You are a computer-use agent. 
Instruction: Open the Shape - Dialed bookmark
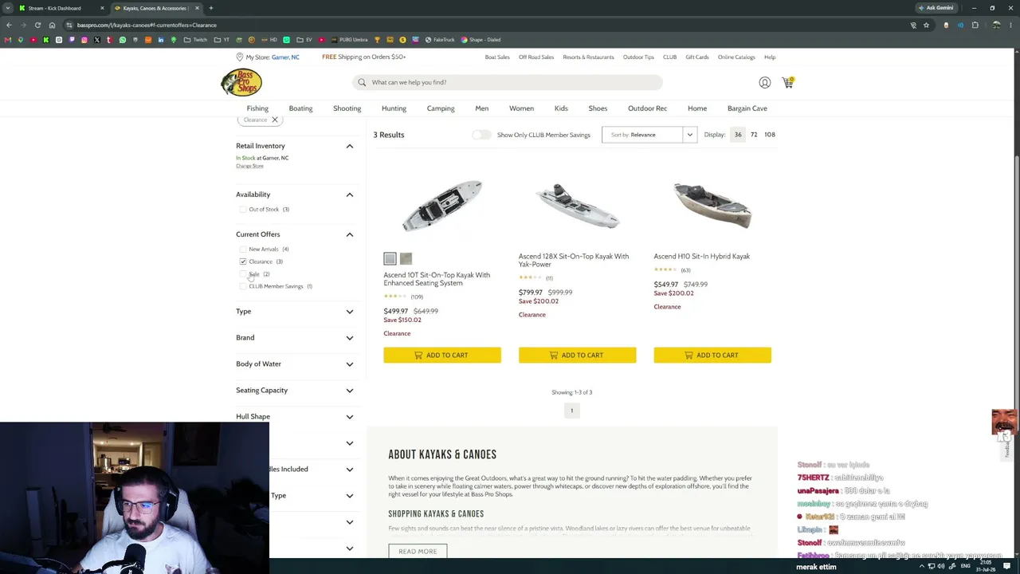[481, 40]
